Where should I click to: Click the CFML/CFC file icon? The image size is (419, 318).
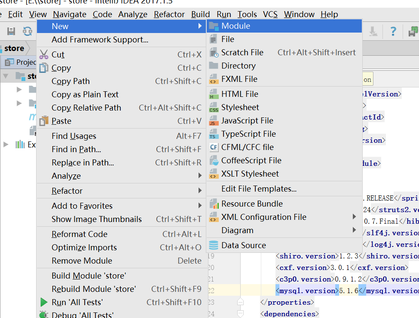pos(214,147)
